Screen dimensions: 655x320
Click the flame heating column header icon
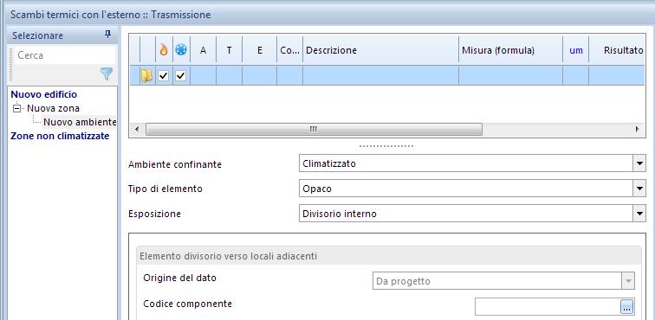pos(164,50)
